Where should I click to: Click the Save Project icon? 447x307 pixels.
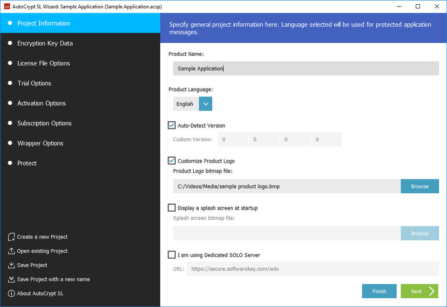tap(12, 265)
